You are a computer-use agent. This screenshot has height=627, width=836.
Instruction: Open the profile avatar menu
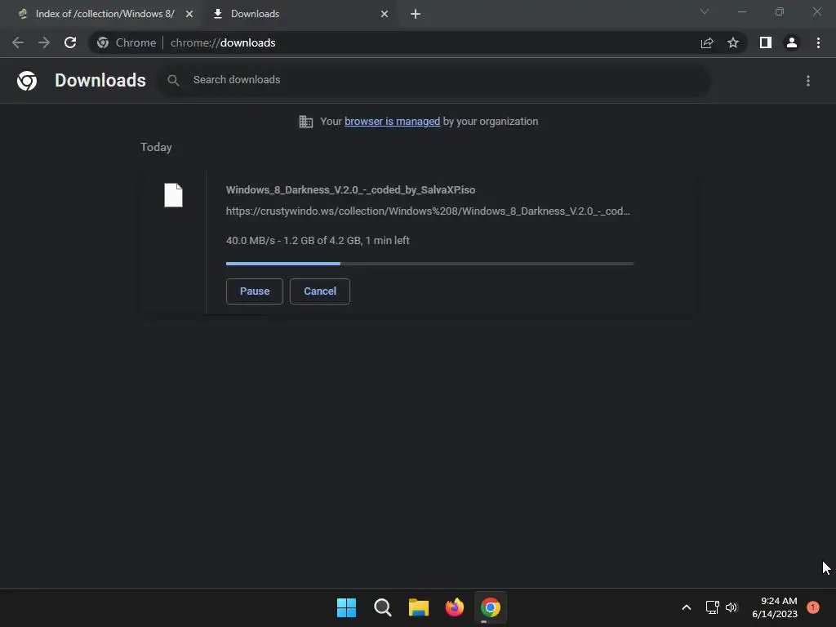click(x=792, y=42)
